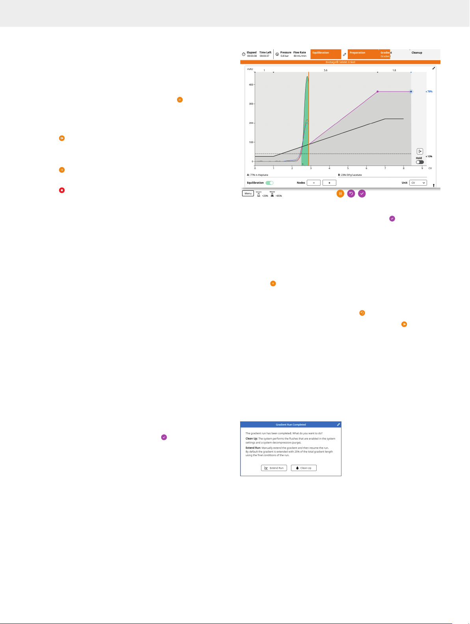Viewport: 470px width, 624px height.
Task: Collapse the Gradient Run Completed dialog
Action: (338, 425)
